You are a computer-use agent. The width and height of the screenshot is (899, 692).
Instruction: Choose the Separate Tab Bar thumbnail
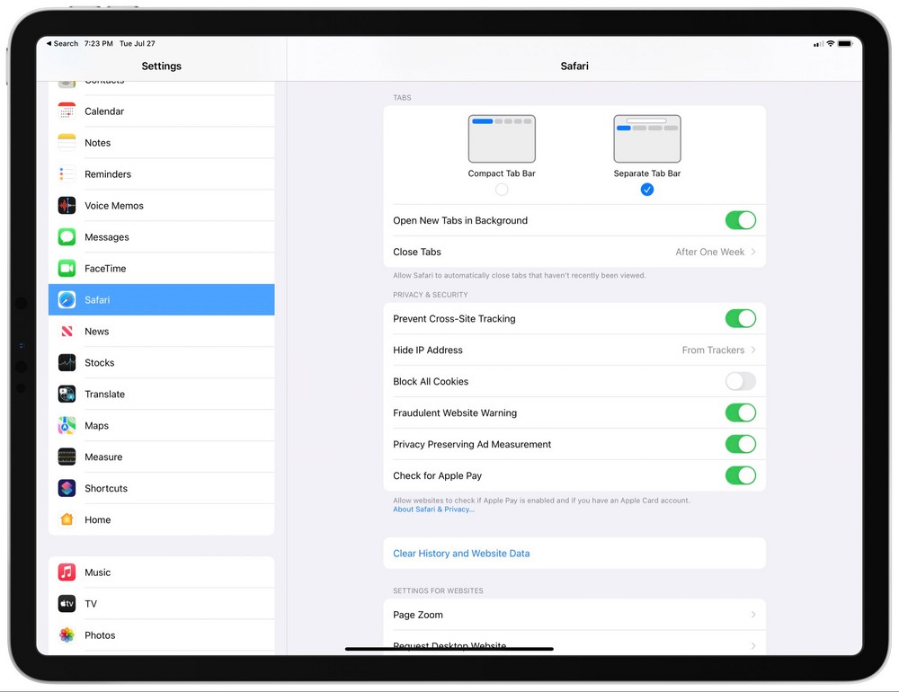[646, 138]
